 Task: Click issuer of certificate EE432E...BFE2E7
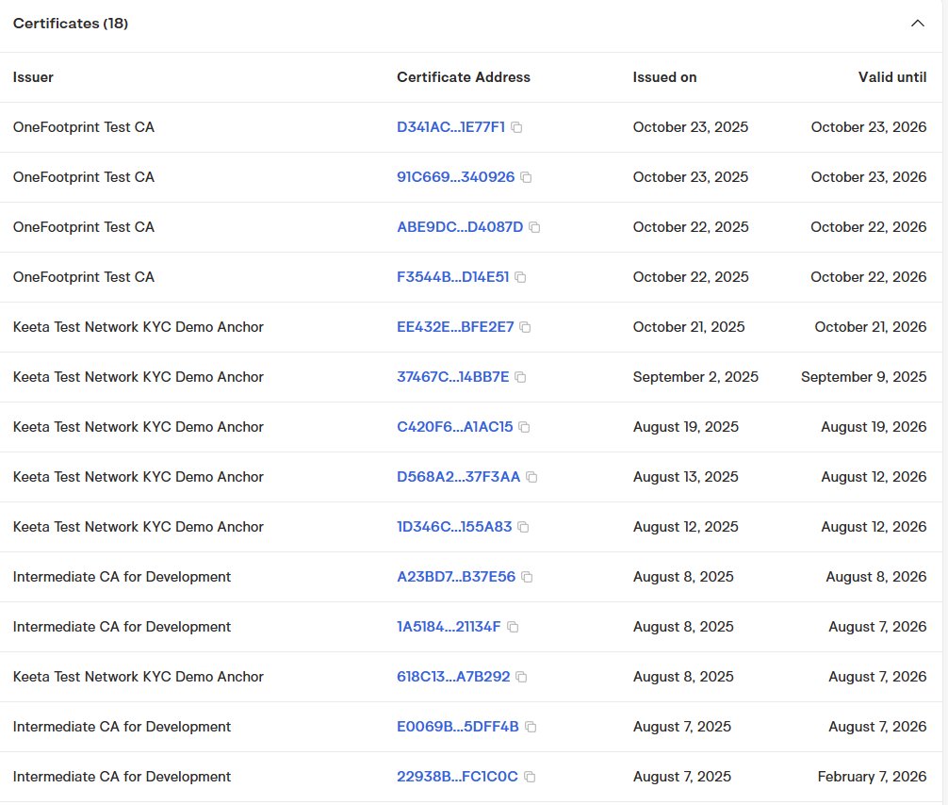coord(139,327)
